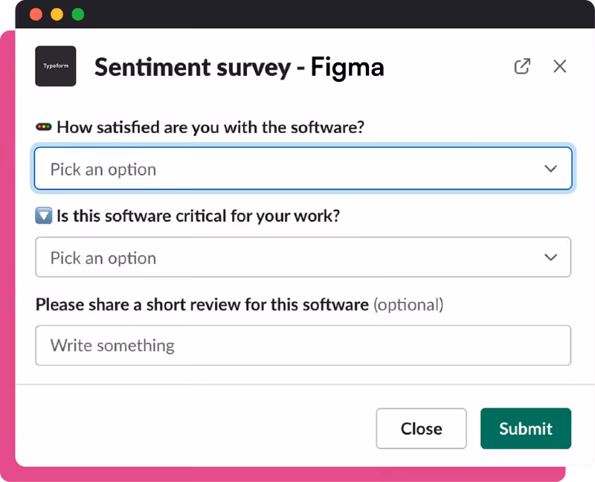Viewport: 595px width, 482px height.
Task: Click the 'Please share a short review' label
Action: point(202,304)
